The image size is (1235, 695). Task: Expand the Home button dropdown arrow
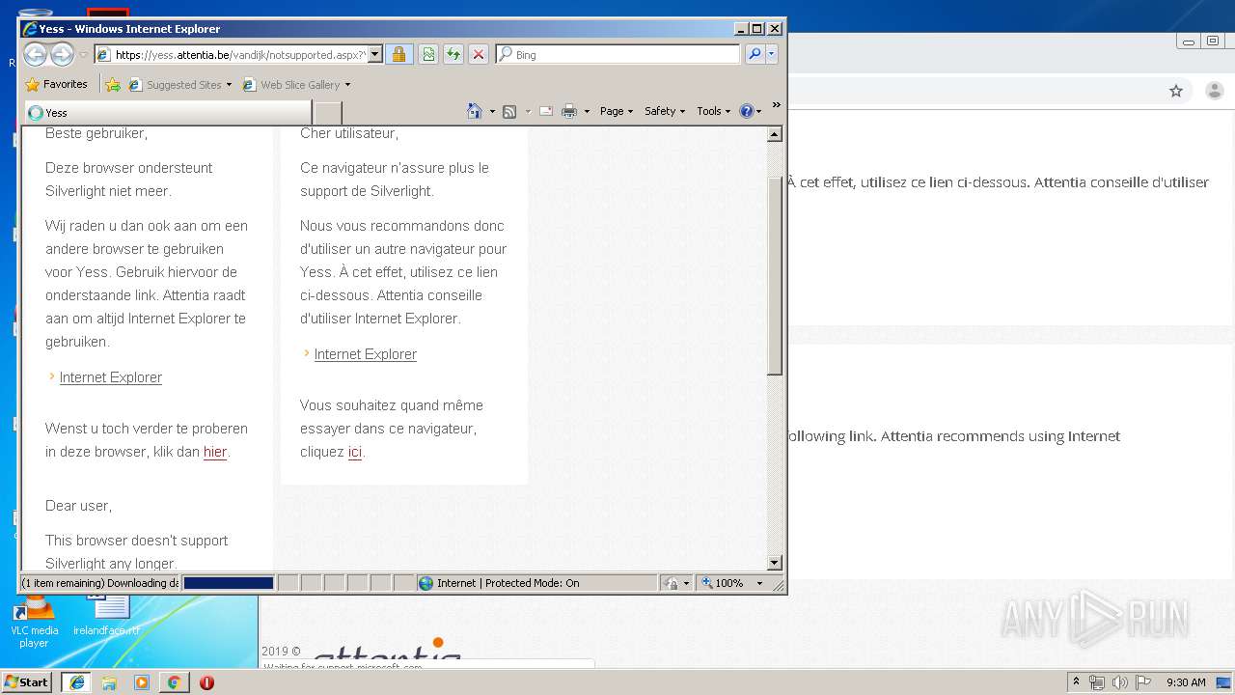tap(492, 112)
